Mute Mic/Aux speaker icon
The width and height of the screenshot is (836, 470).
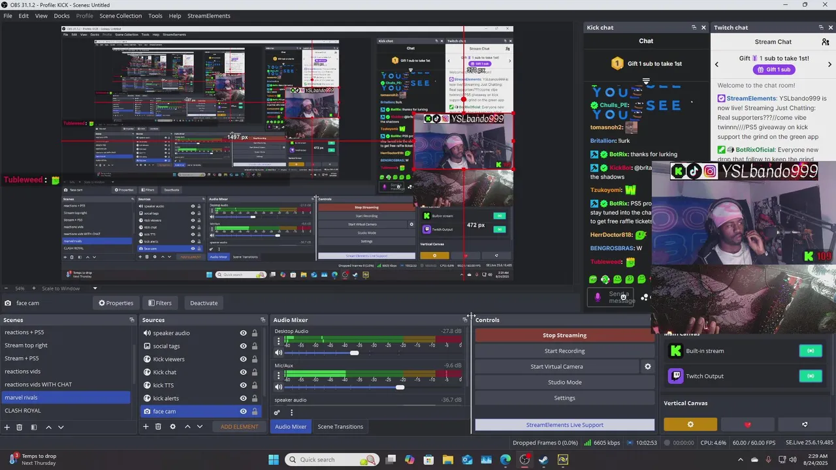[x=279, y=387]
